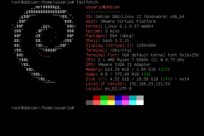Click the dark blue color block
This screenshot has height=136, width=204.
click(118, 98)
